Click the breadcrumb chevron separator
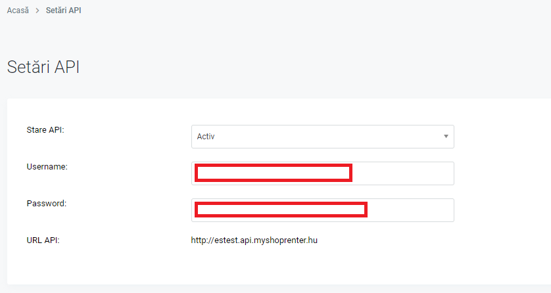551x293 pixels. pos(37,11)
